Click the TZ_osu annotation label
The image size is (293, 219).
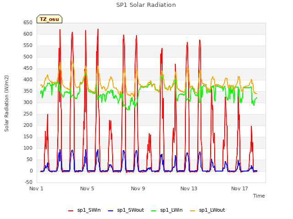(49, 19)
